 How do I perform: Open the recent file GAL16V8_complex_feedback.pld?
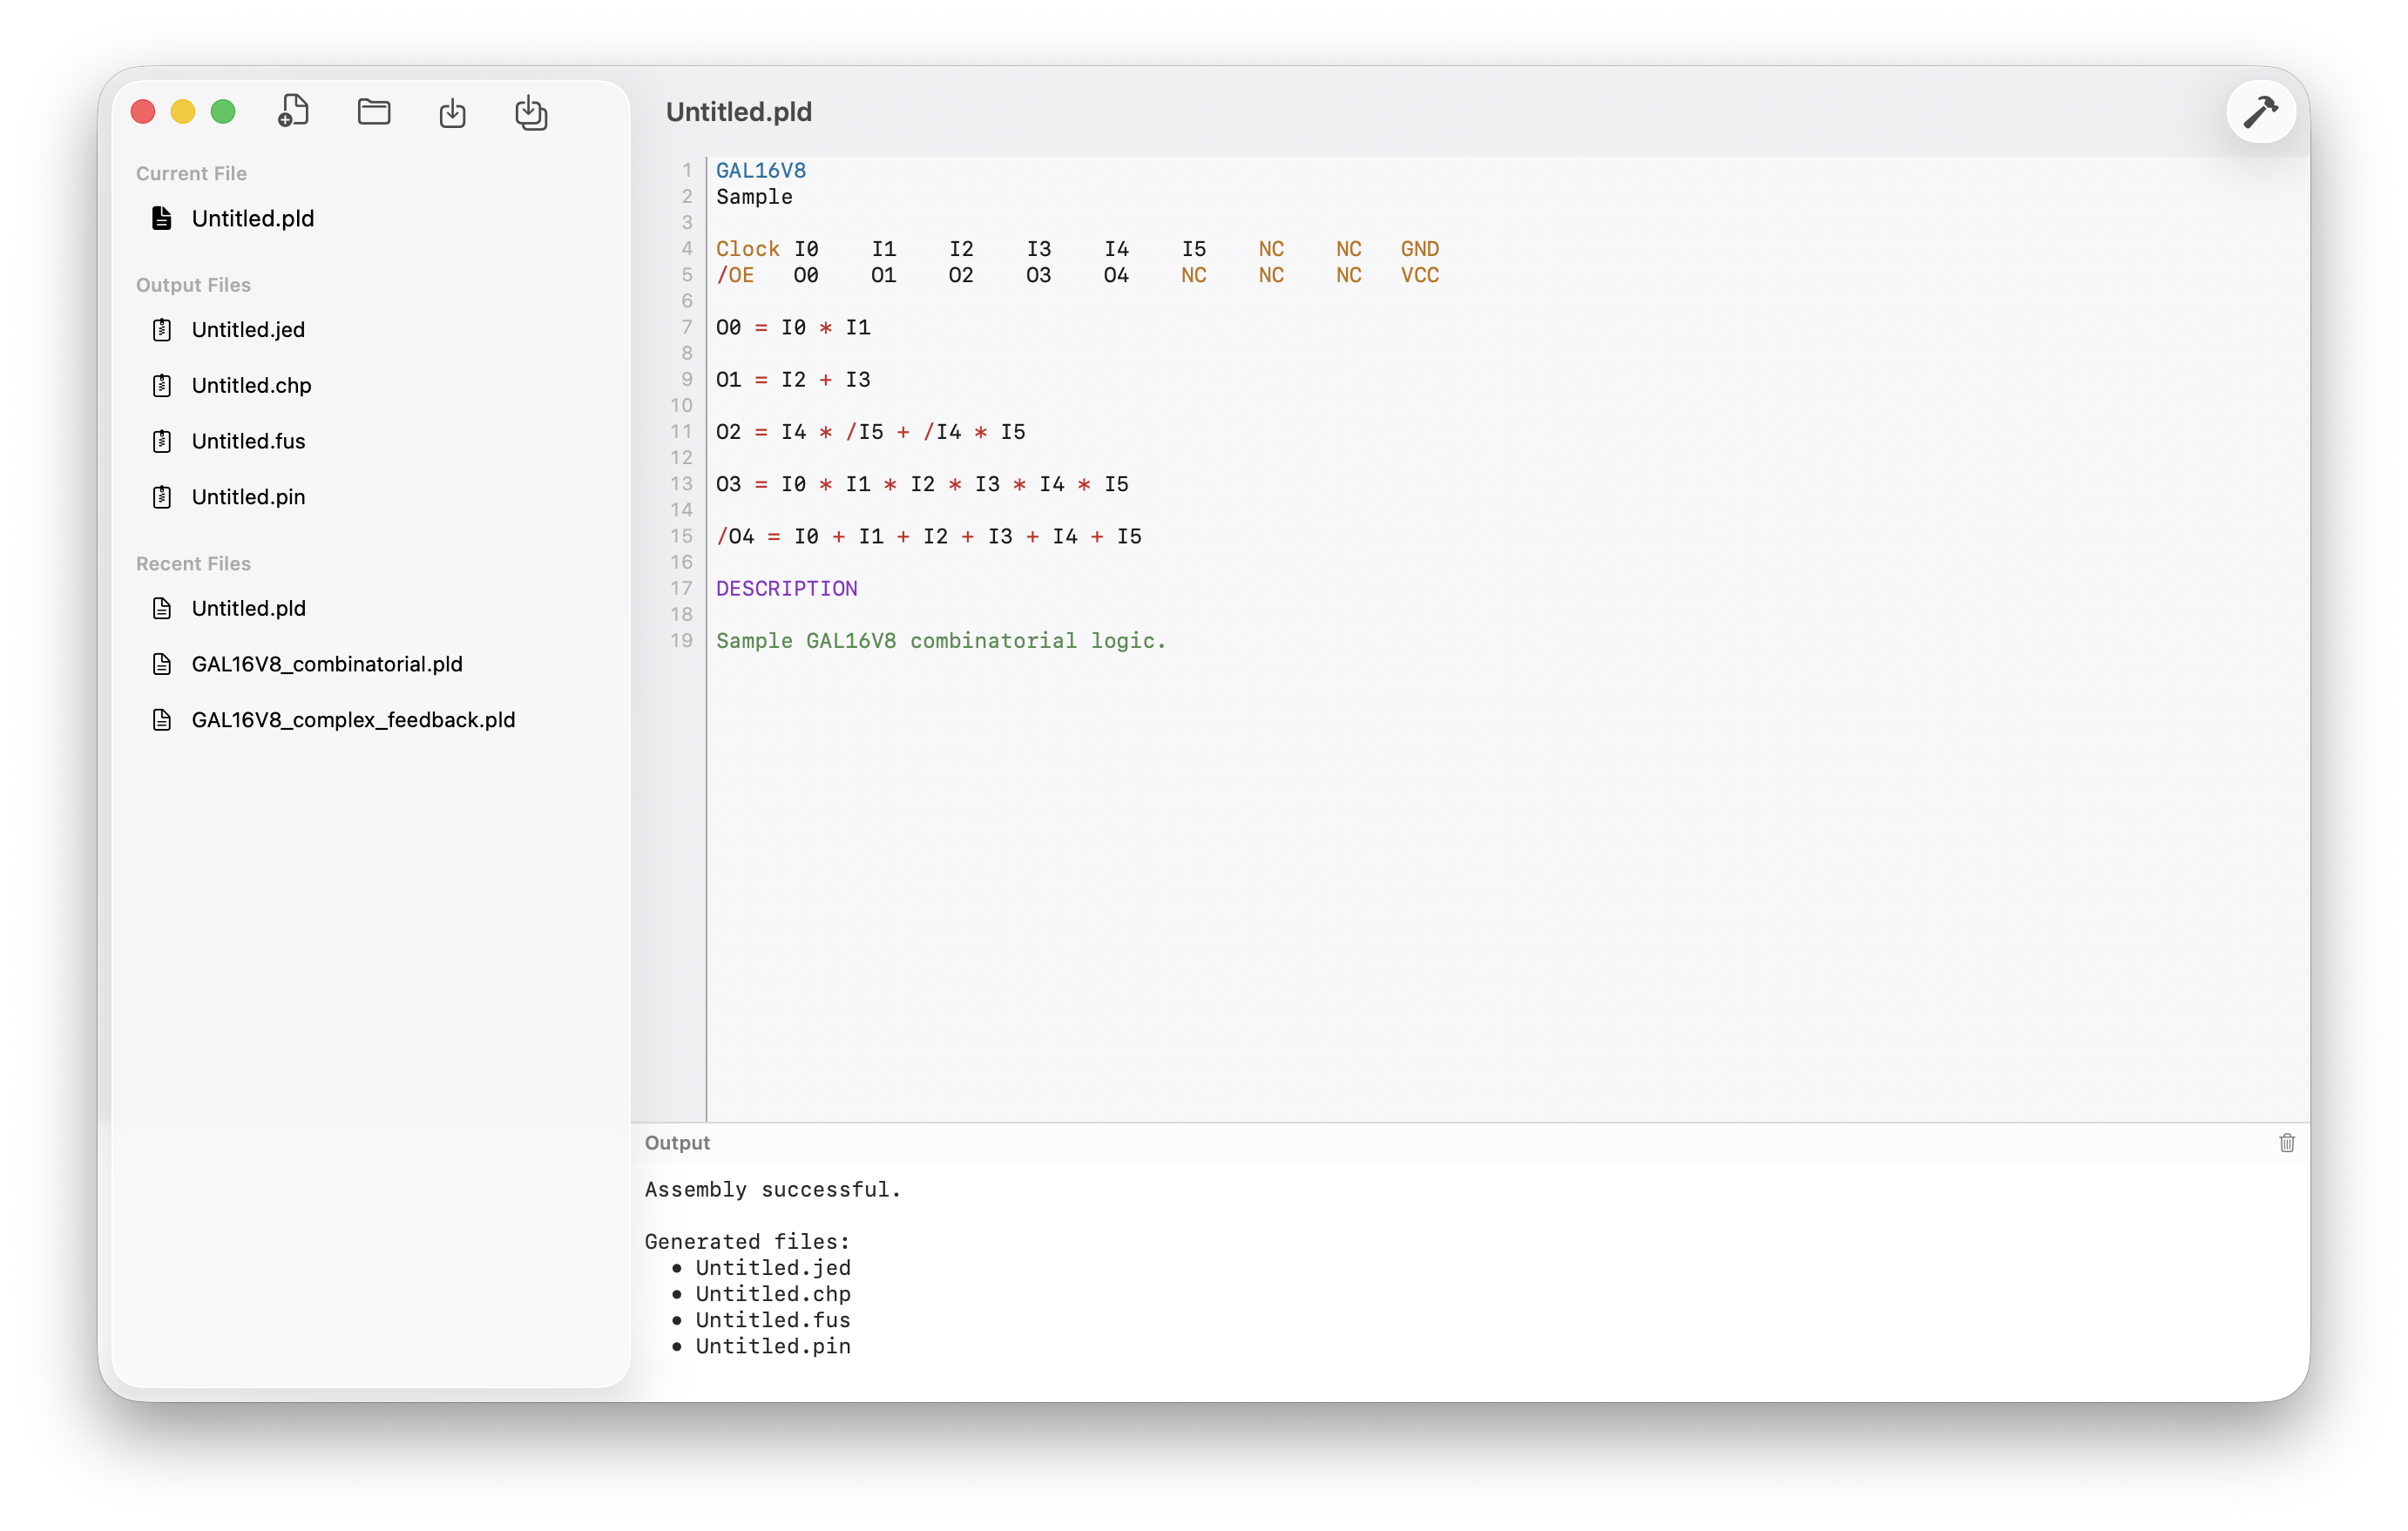353,720
